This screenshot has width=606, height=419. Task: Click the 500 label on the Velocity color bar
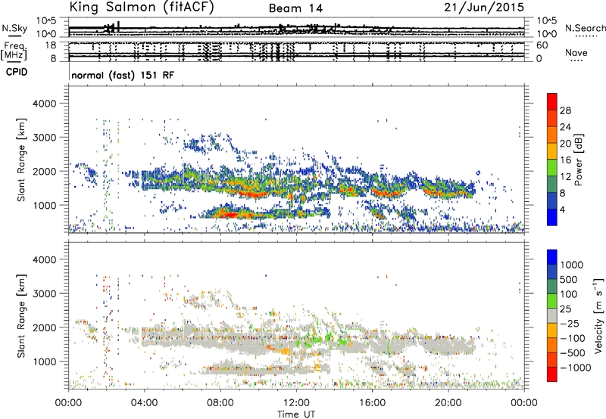(569, 279)
